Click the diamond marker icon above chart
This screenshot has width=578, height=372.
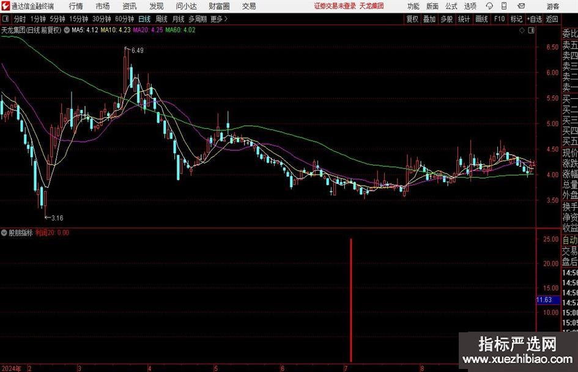522,31
